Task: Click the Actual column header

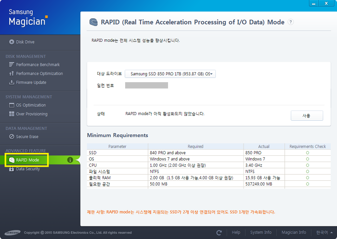Action: (264, 147)
